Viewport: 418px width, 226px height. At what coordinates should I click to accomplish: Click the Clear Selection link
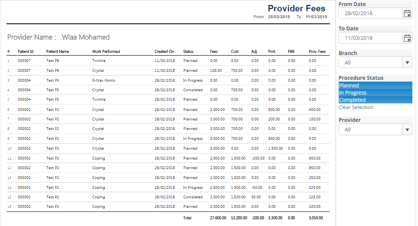point(356,107)
